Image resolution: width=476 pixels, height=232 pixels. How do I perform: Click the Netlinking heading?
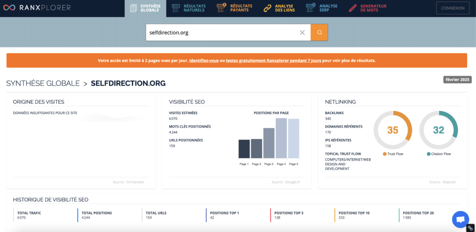[340, 102]
